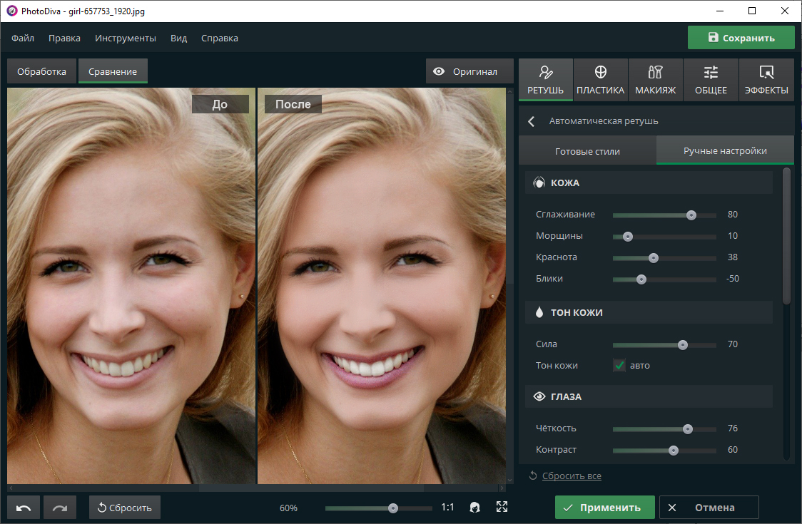
Task: Toggle the Тон кожи авто checkbox
Action: [619, 365]
